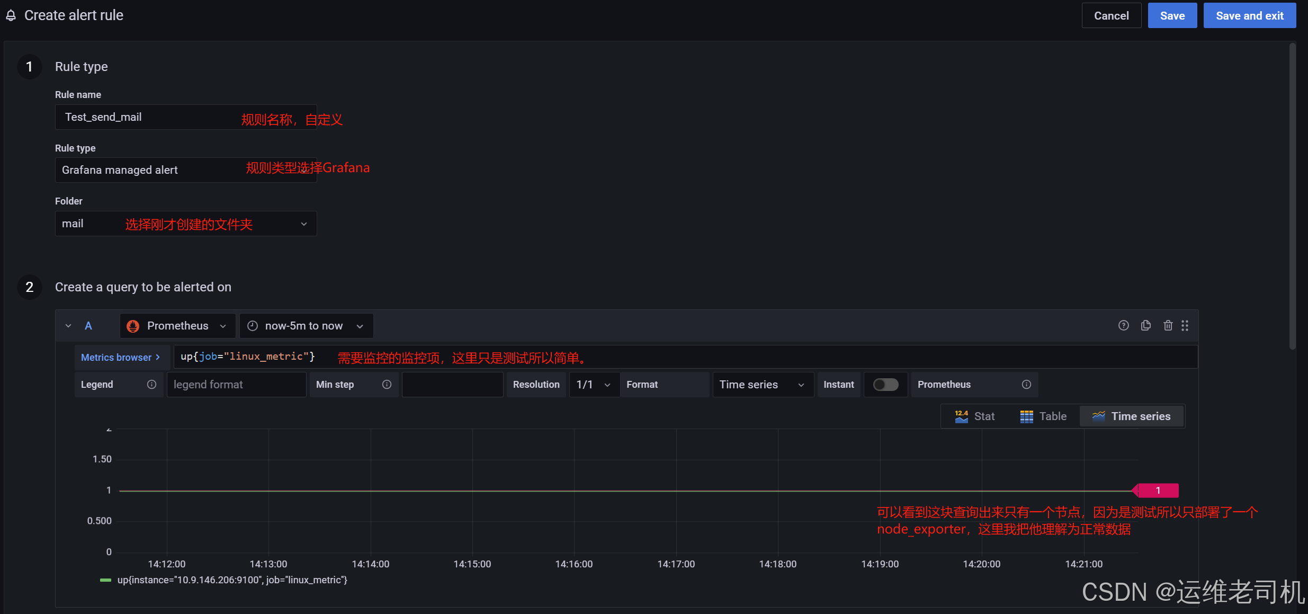Screen dimensions: 1308x614
Task: Duplicate query A with copy icon
Action: click(x=1146, y=325)
